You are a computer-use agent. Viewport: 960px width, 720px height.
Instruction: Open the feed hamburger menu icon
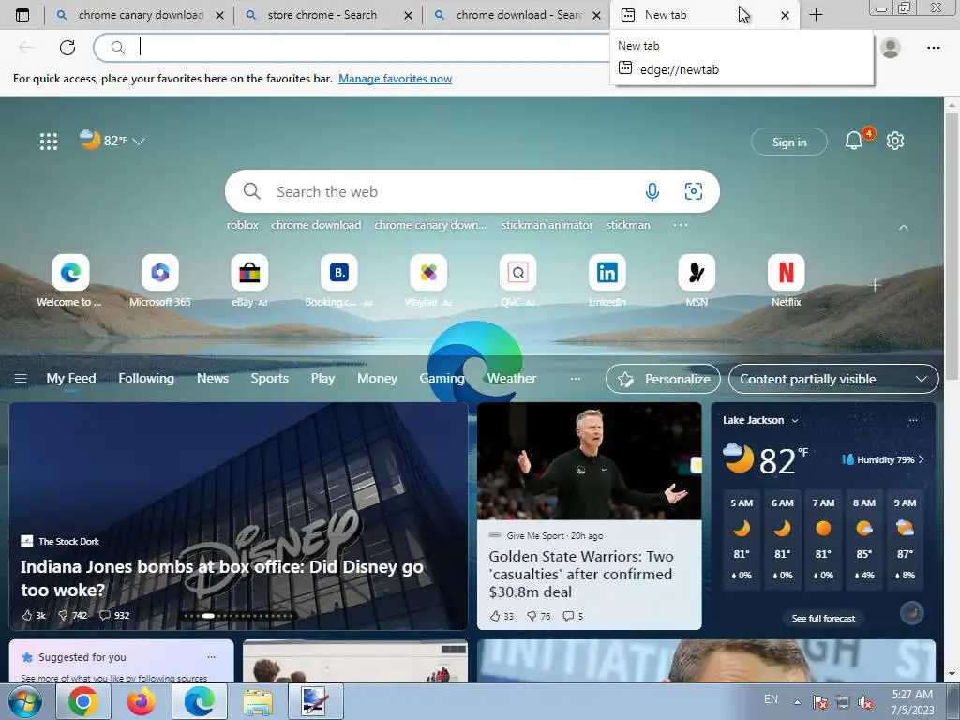pos(21,379)
